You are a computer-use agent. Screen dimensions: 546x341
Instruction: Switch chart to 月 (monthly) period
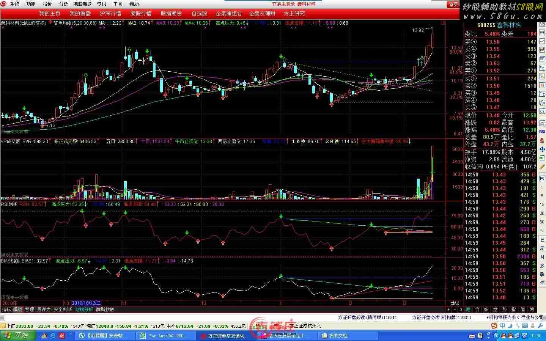pyautogui.click(x=542, y=257)
